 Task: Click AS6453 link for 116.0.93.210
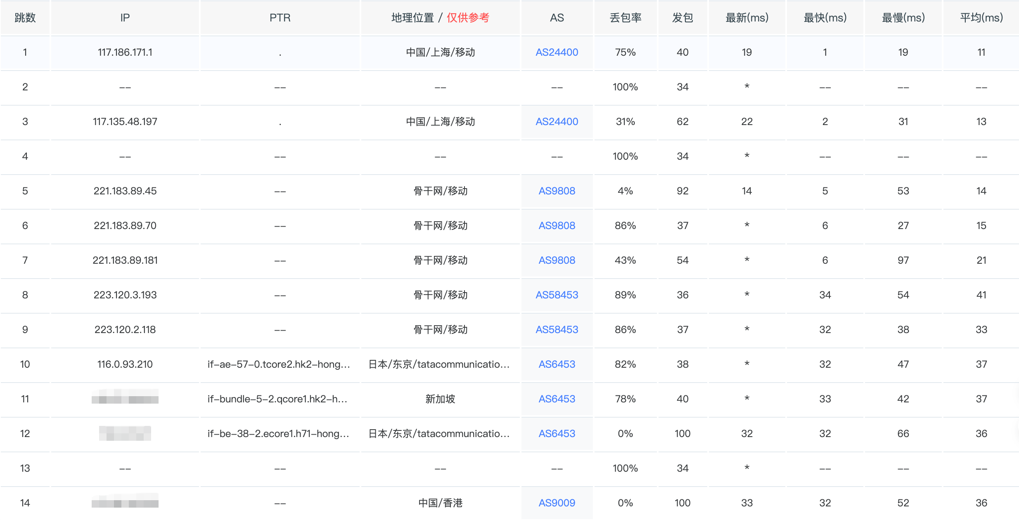pos(557,364)
